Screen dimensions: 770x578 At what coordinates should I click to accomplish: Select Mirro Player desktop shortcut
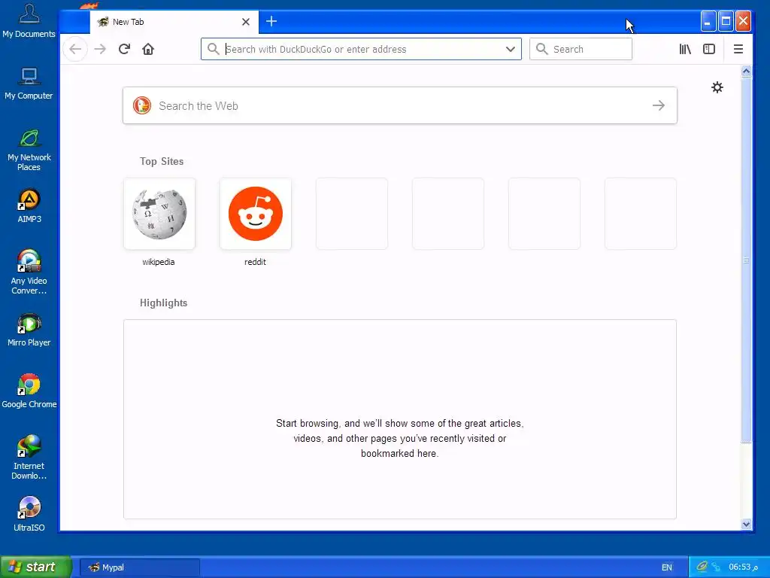(29, 330)
